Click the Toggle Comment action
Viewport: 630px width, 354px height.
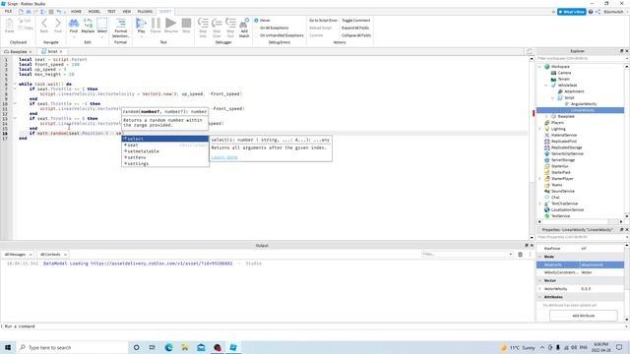pos(356,20)
